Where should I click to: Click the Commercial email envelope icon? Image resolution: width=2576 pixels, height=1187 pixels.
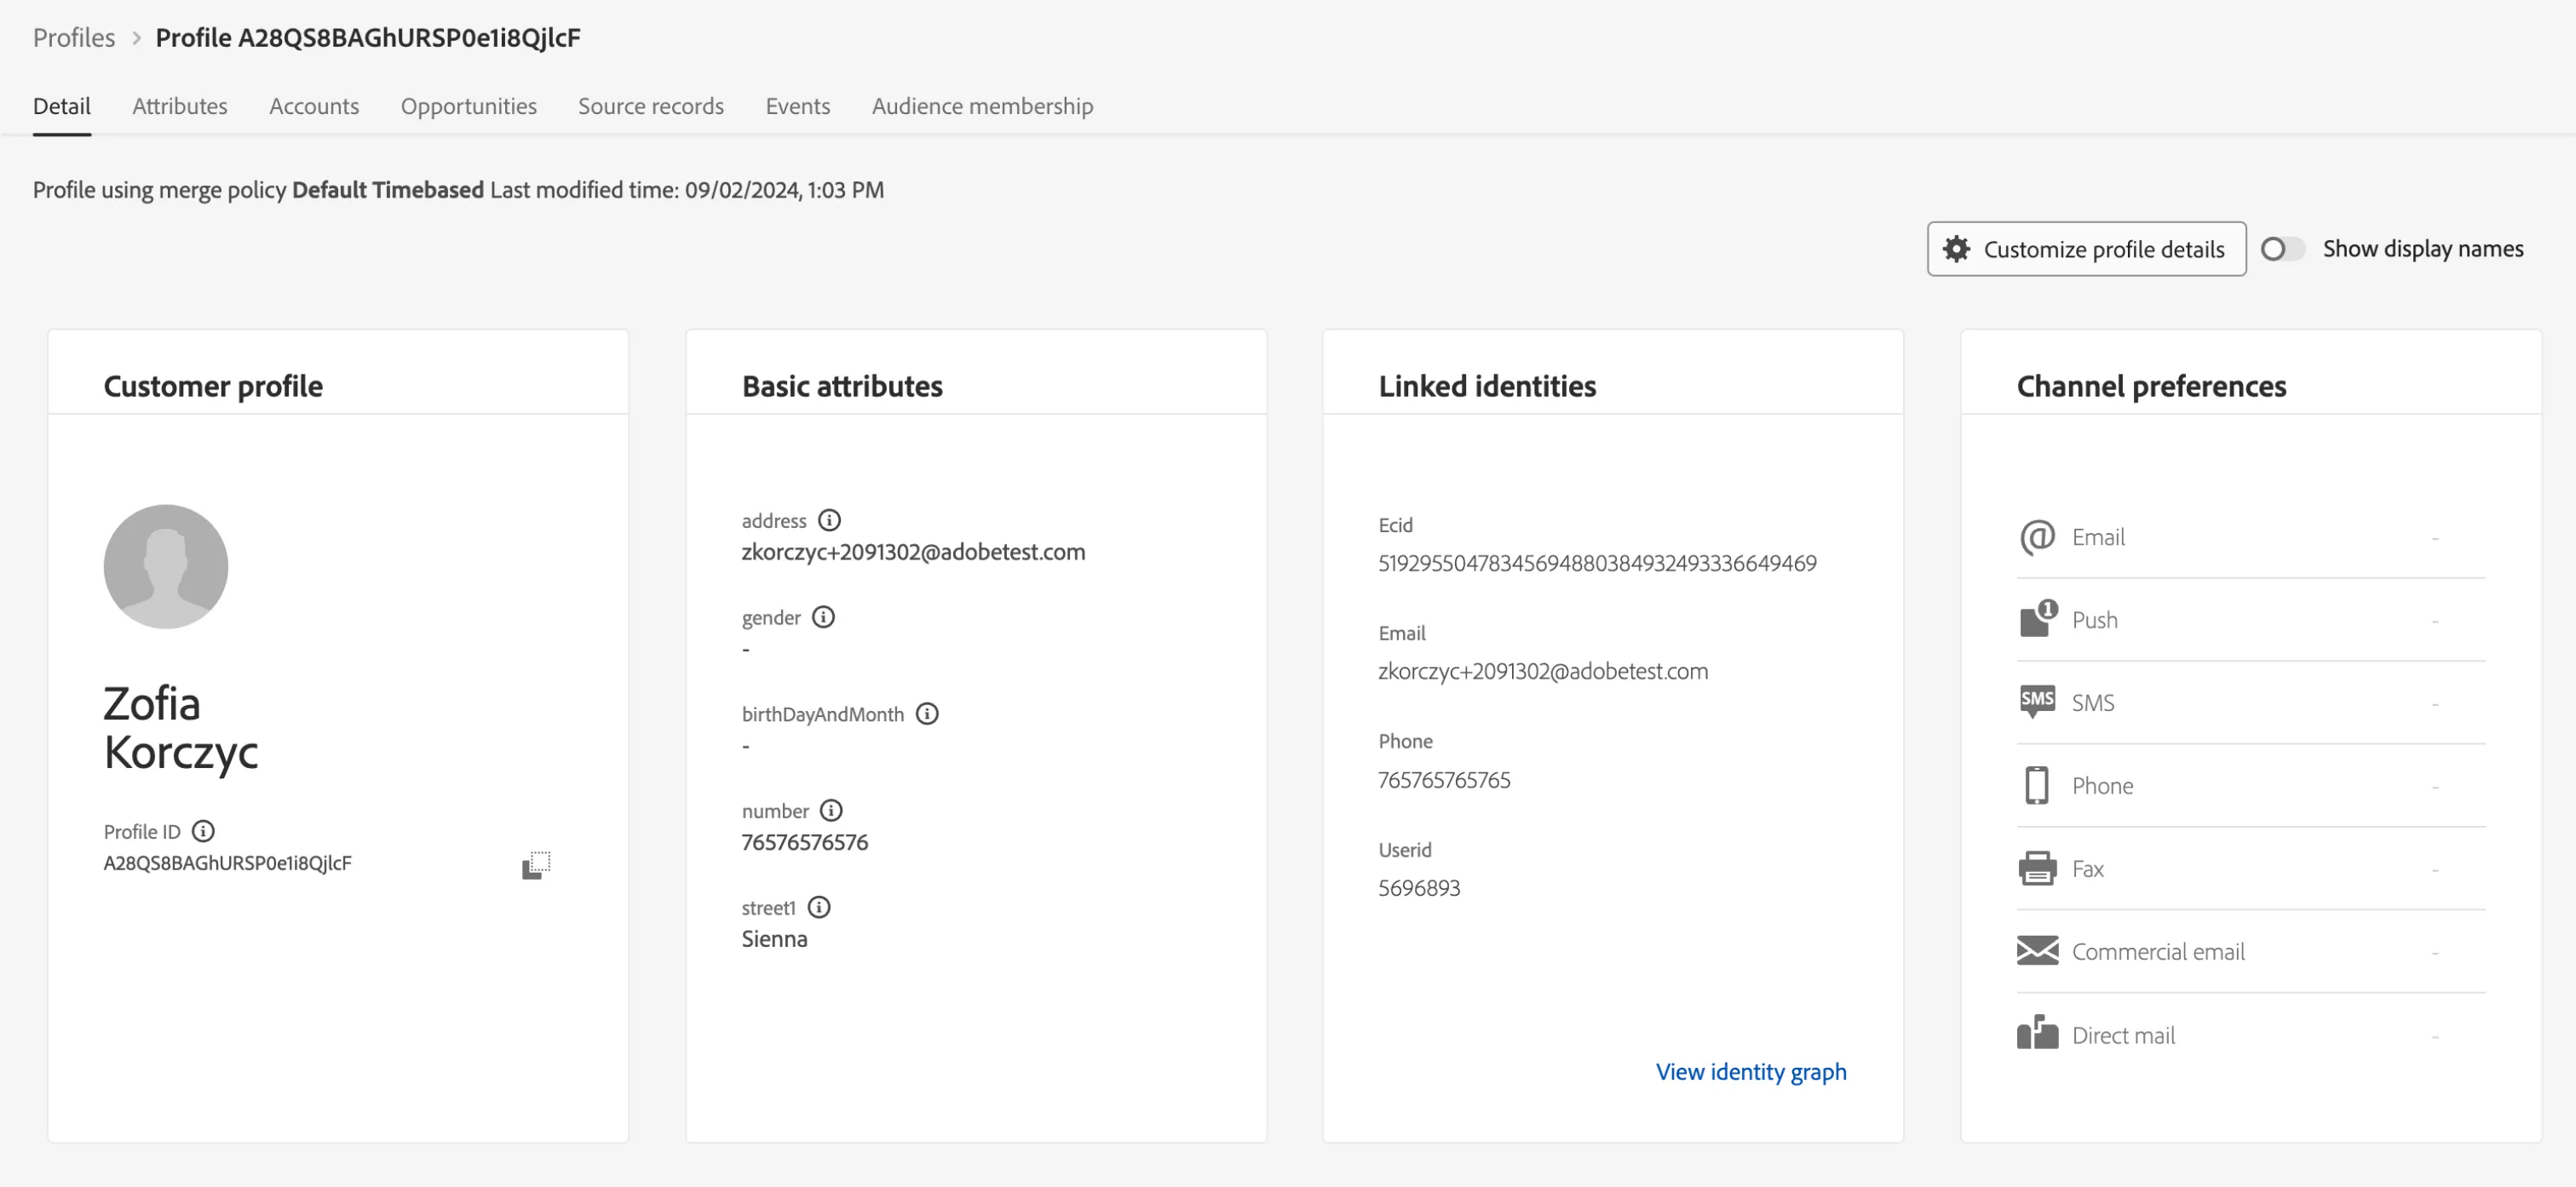(x=2037, y=951)
